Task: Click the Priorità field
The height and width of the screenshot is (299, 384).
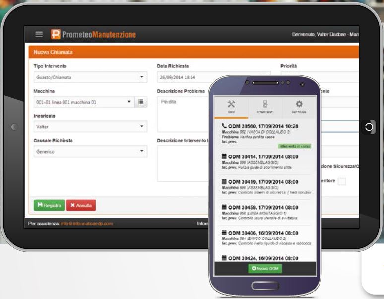Action: tap(320, 76)
